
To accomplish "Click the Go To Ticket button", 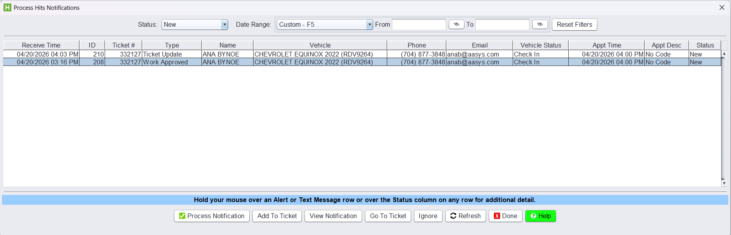I will (388, 216).
